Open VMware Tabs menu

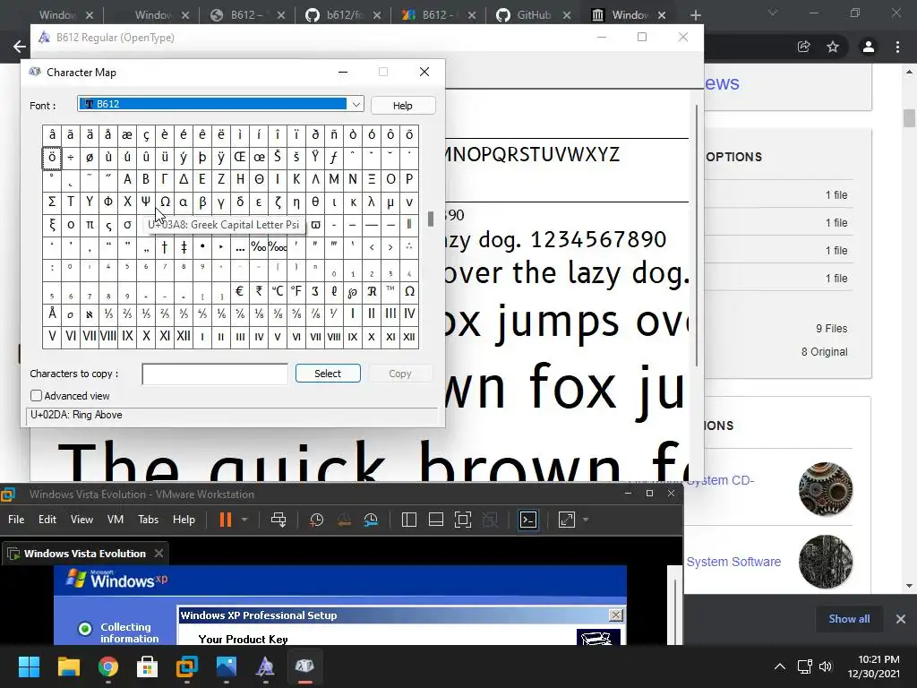(149, 520)
